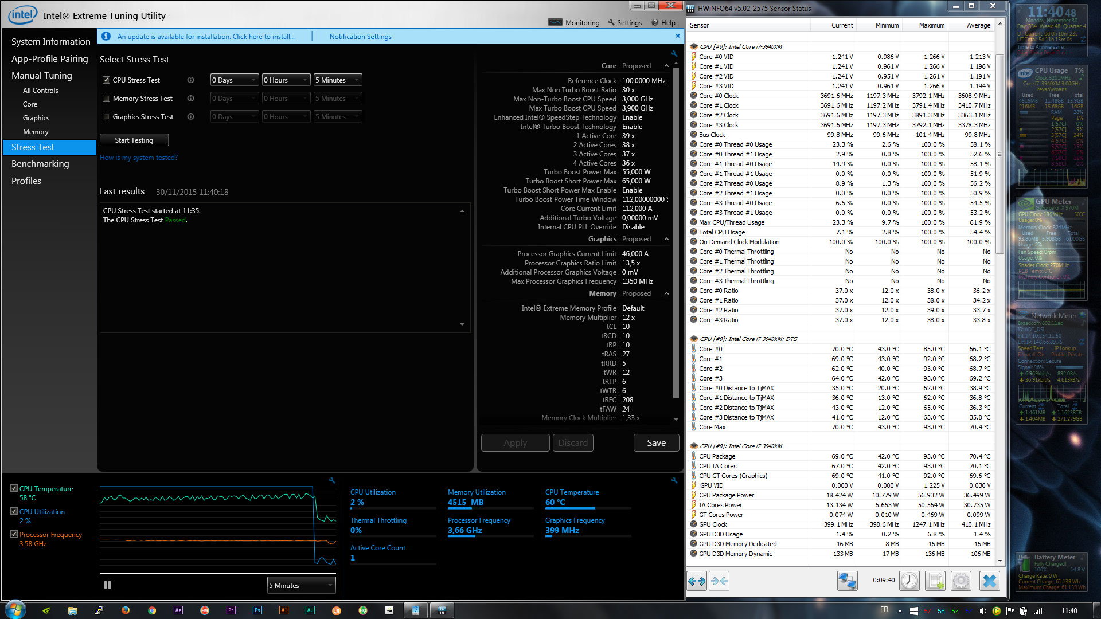Screen dimensions: 1101x619
Task: Open HWiNFO sensor settings gear icon
Action: click(x=961, y=581)
